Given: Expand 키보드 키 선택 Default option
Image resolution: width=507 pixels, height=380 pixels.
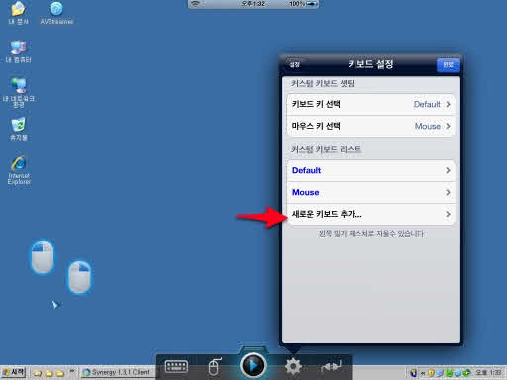Looking at the screenshot, I should click(x=371, y=104).
